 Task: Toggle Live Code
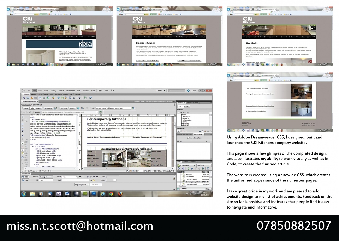[x=48, y=108]
